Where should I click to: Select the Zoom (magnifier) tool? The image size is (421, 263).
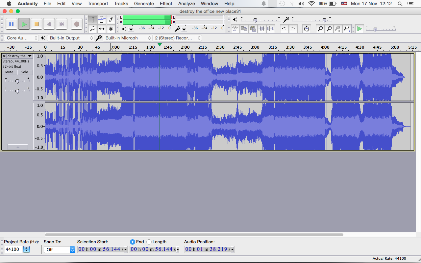pos(93,29)
